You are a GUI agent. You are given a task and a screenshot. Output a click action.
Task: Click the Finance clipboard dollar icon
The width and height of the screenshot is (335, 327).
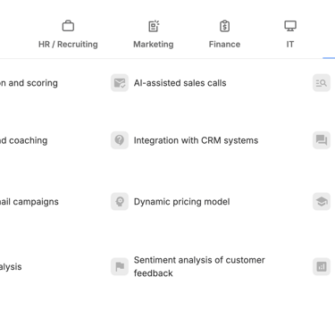pos(224,26)
